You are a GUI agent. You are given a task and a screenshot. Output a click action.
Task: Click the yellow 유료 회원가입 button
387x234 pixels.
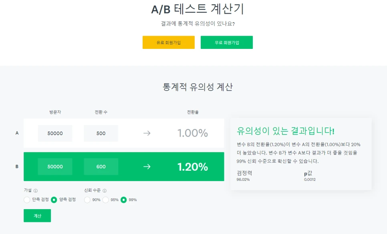click(168, 42)
